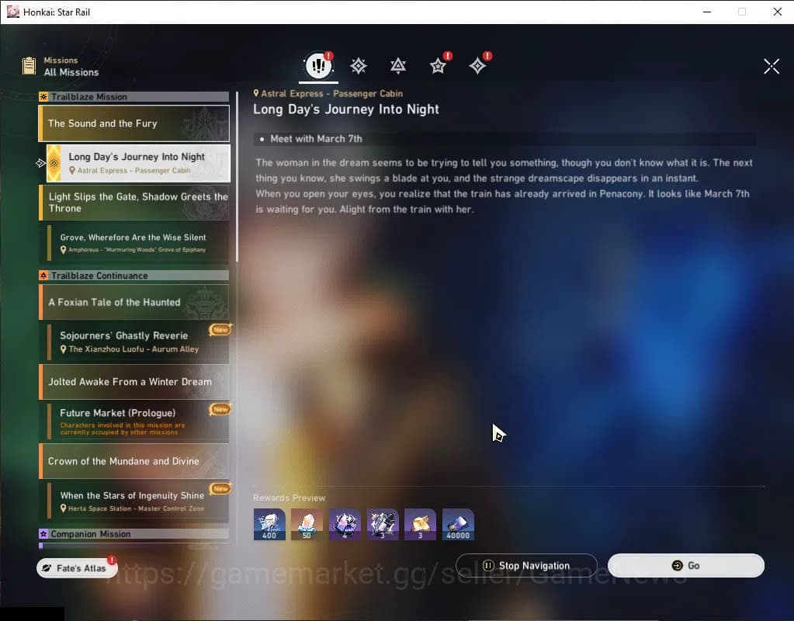Open the Adventure Mission diamond filter tab
The width and height of the screenshot is (794, 621).
[x=477, y=66]
